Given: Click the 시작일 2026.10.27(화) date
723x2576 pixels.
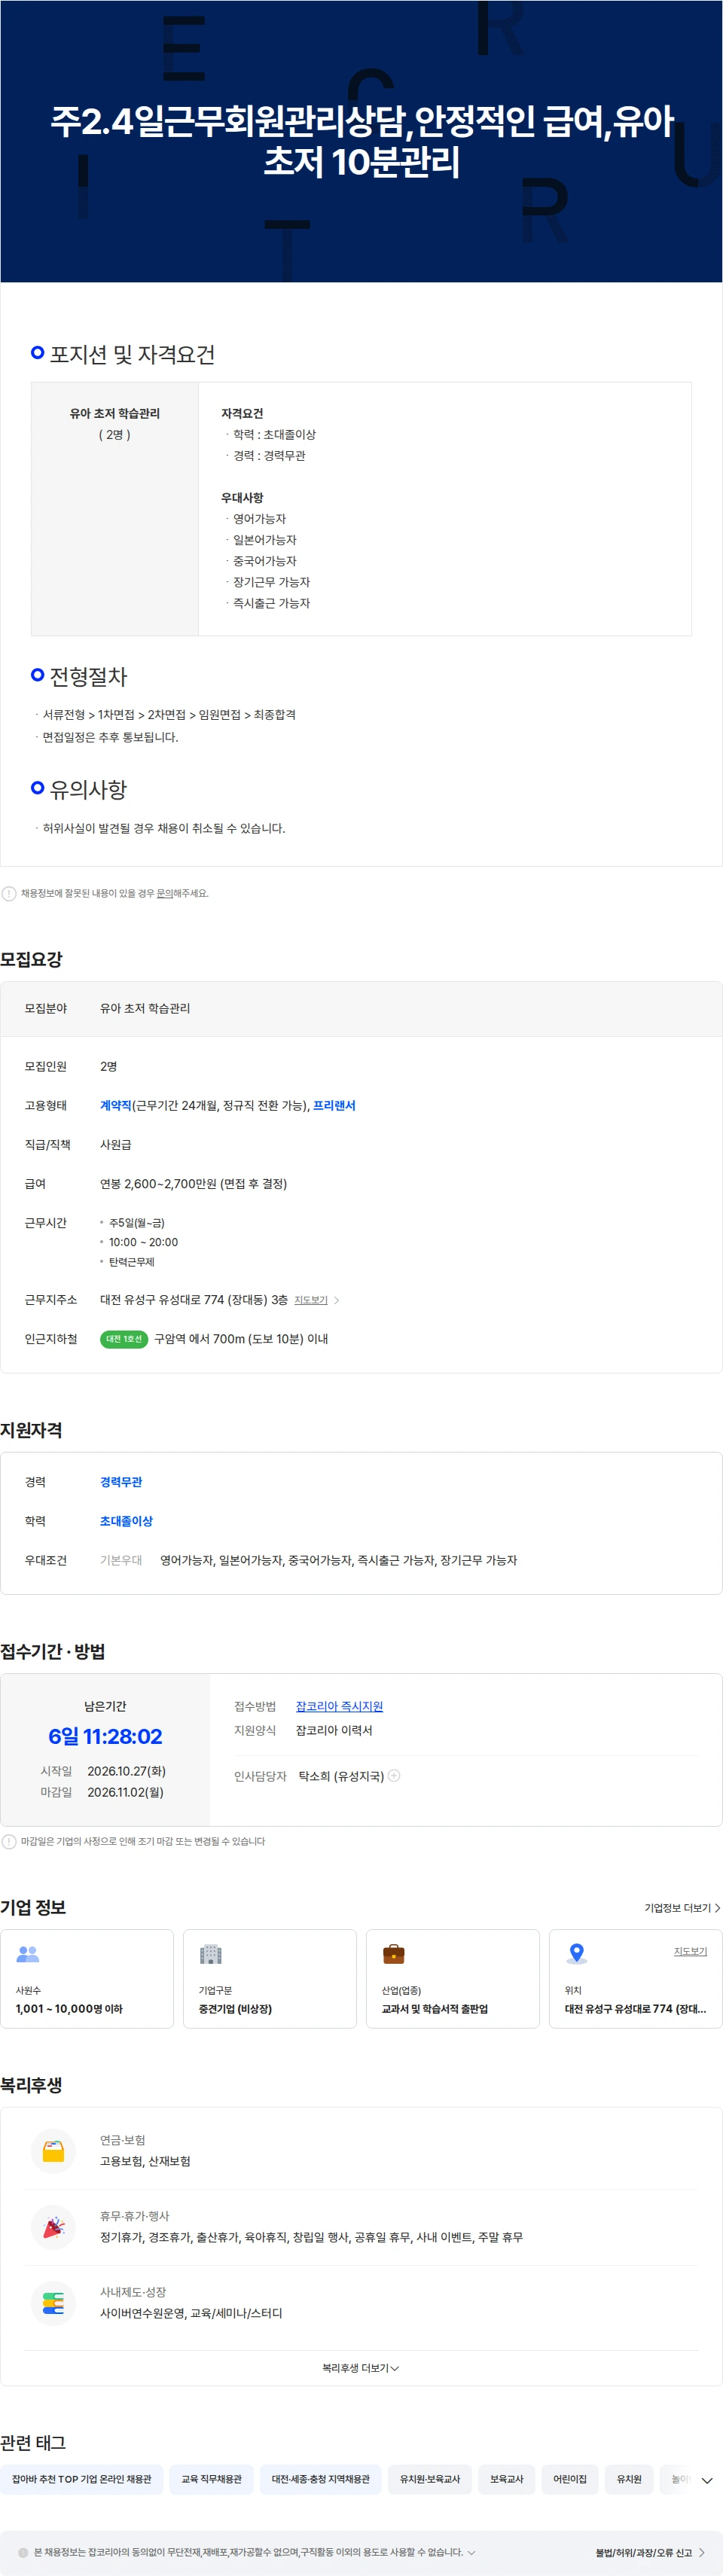Looking at the screenshot, I should tap(126, 1770).
